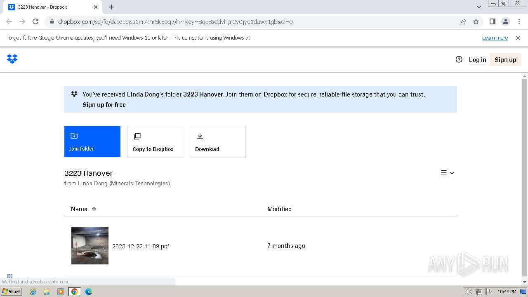
Task: Open the list view options dropdown
Action: [448, 173]
